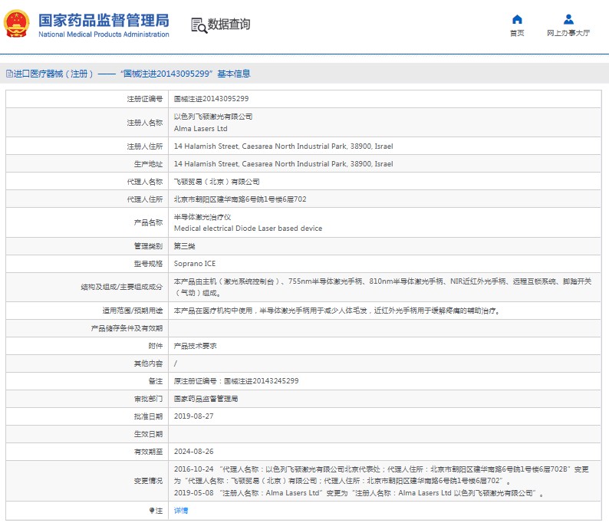Click the agent name 飞顿贸易（北京）有限公司

[x=217, y=182]
